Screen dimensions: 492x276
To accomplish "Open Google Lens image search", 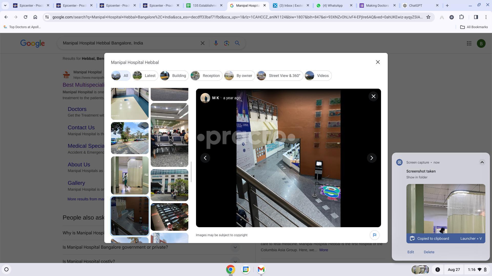I will [227, 43].
